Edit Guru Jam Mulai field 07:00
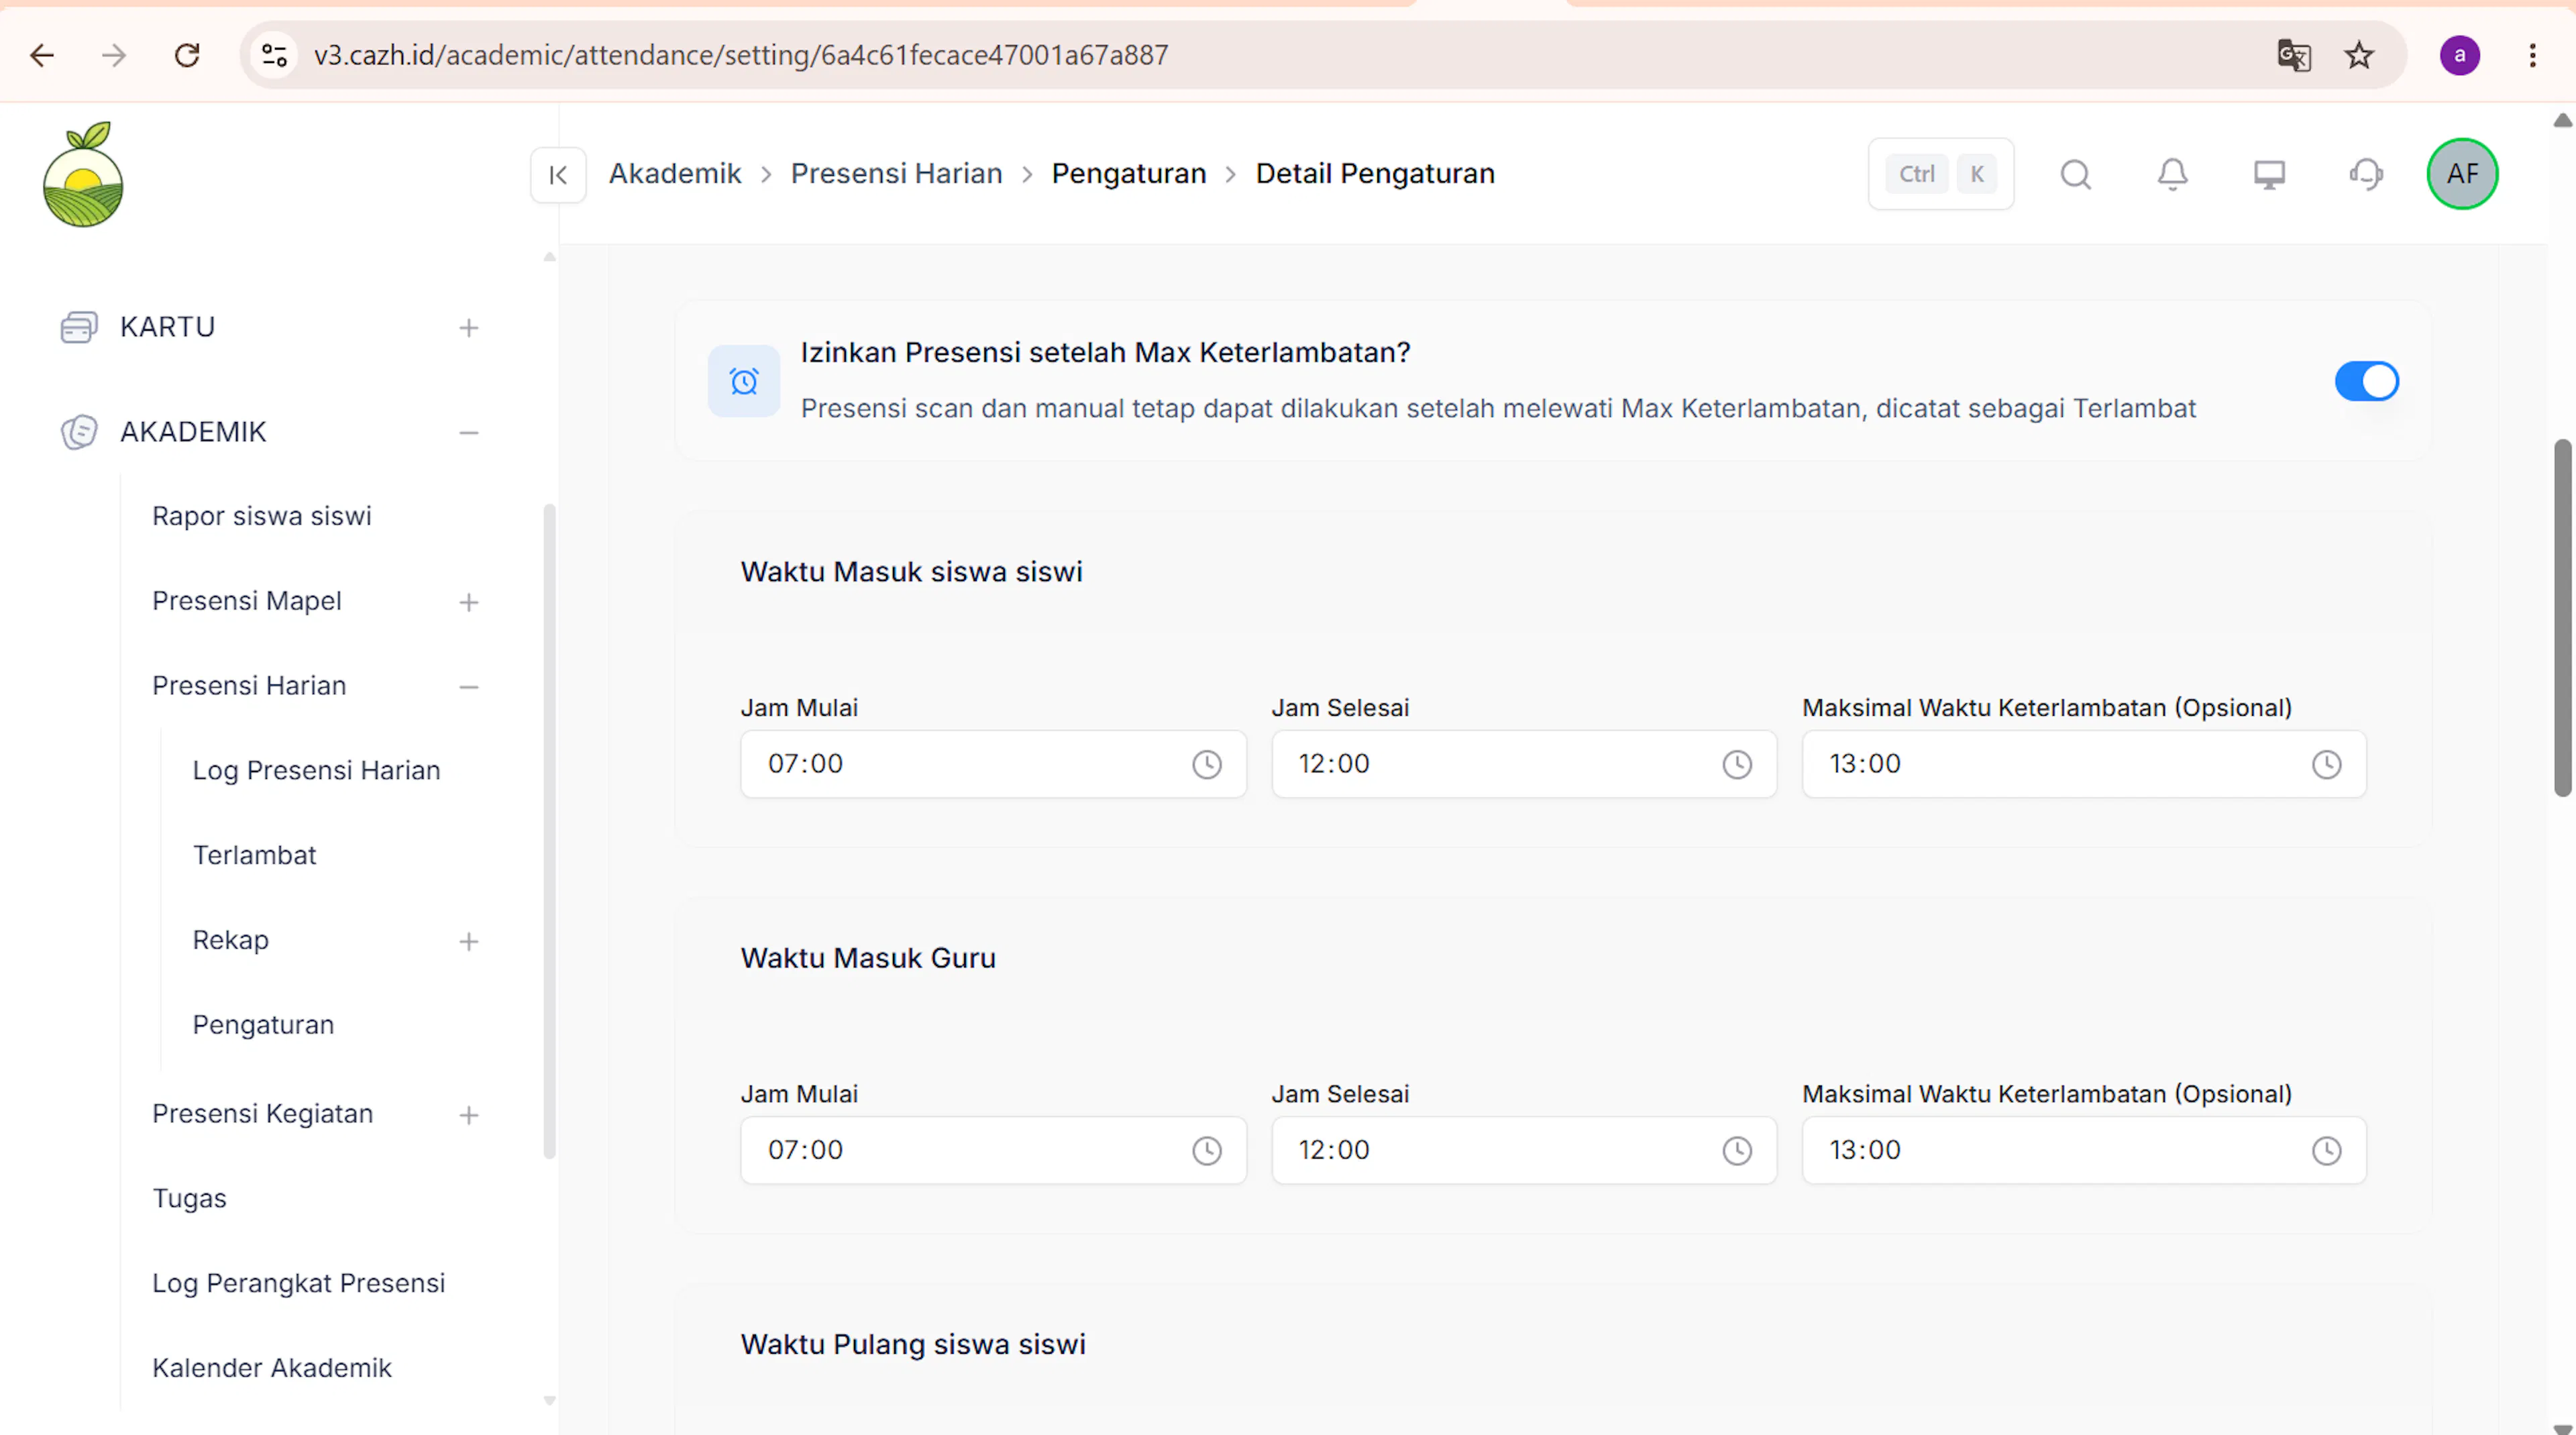Screen dimensions: 2576x1435 pyautogui.click(x=993, y=1150)
